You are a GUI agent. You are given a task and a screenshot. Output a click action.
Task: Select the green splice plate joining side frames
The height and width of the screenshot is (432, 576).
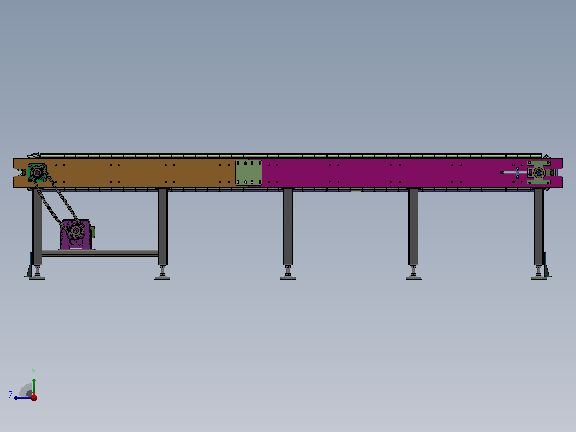248,173
